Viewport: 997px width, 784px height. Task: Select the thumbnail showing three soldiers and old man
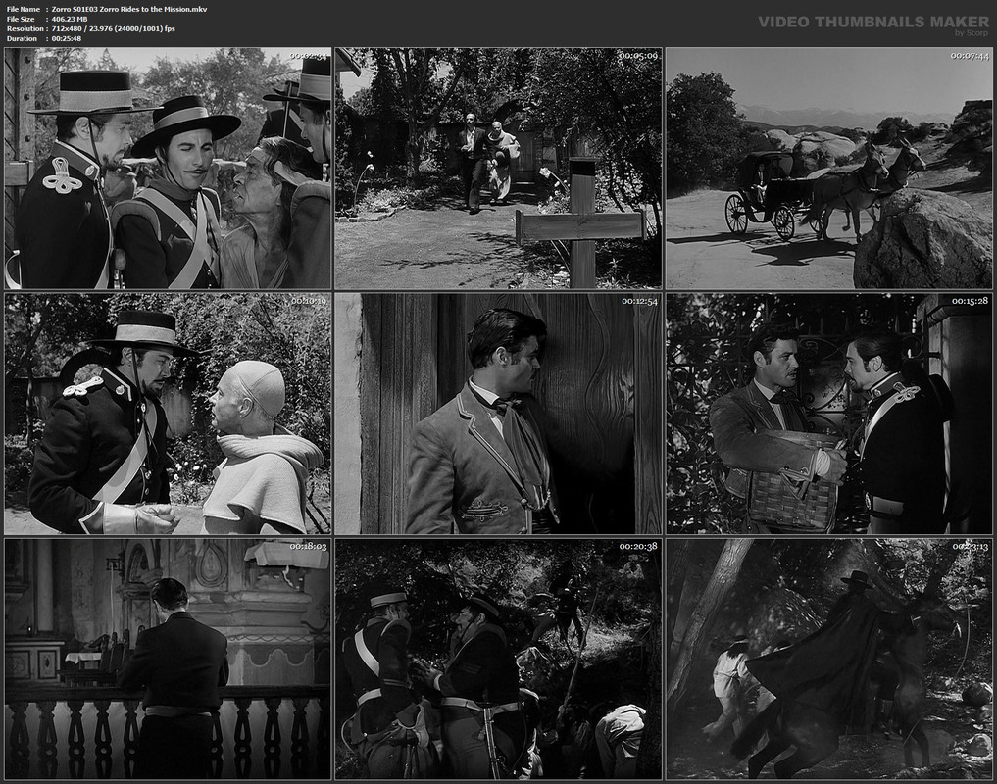(168, 169)
